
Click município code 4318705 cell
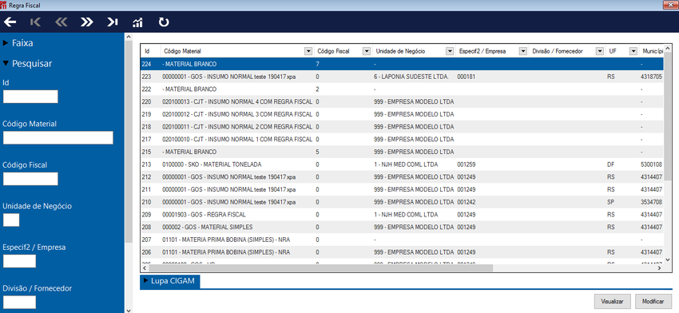[x=651, y=77]
